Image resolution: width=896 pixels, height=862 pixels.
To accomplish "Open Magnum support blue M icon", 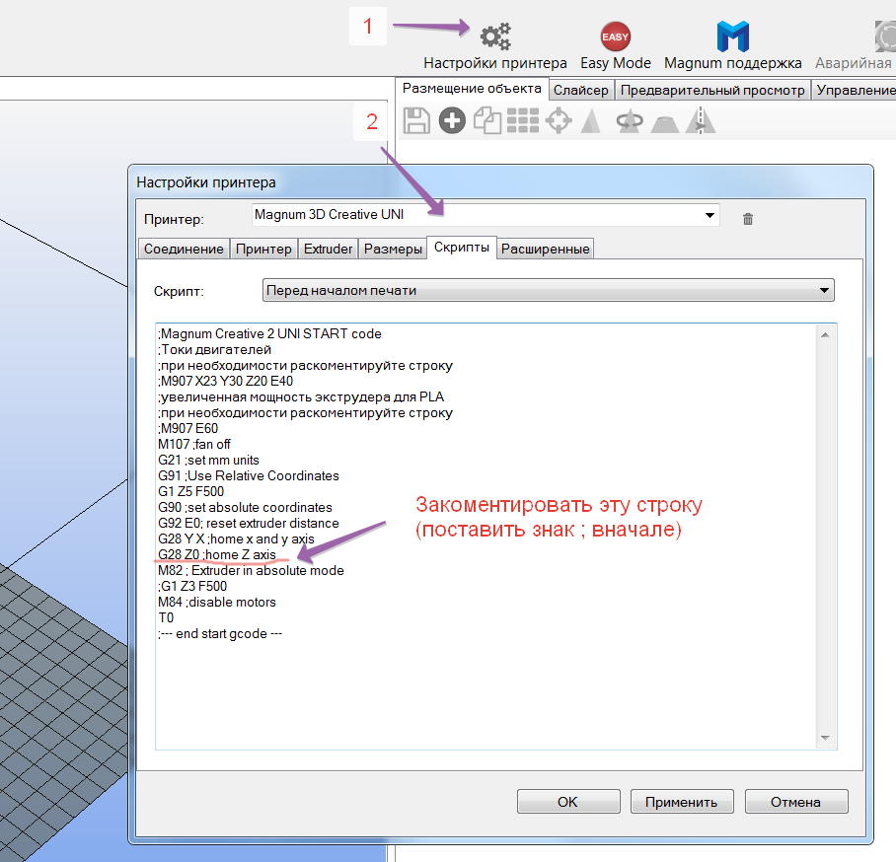I will [732, 36].
